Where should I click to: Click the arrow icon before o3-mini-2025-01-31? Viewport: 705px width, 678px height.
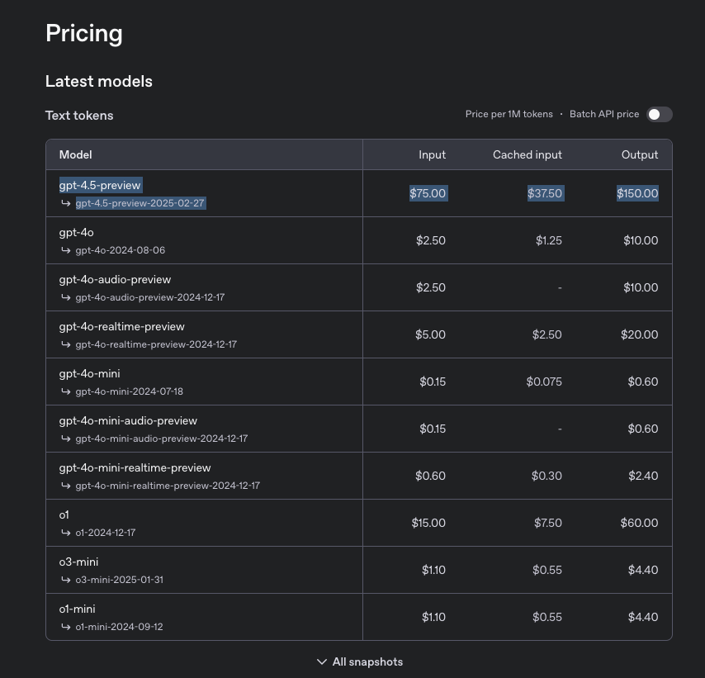coord(66,580)
